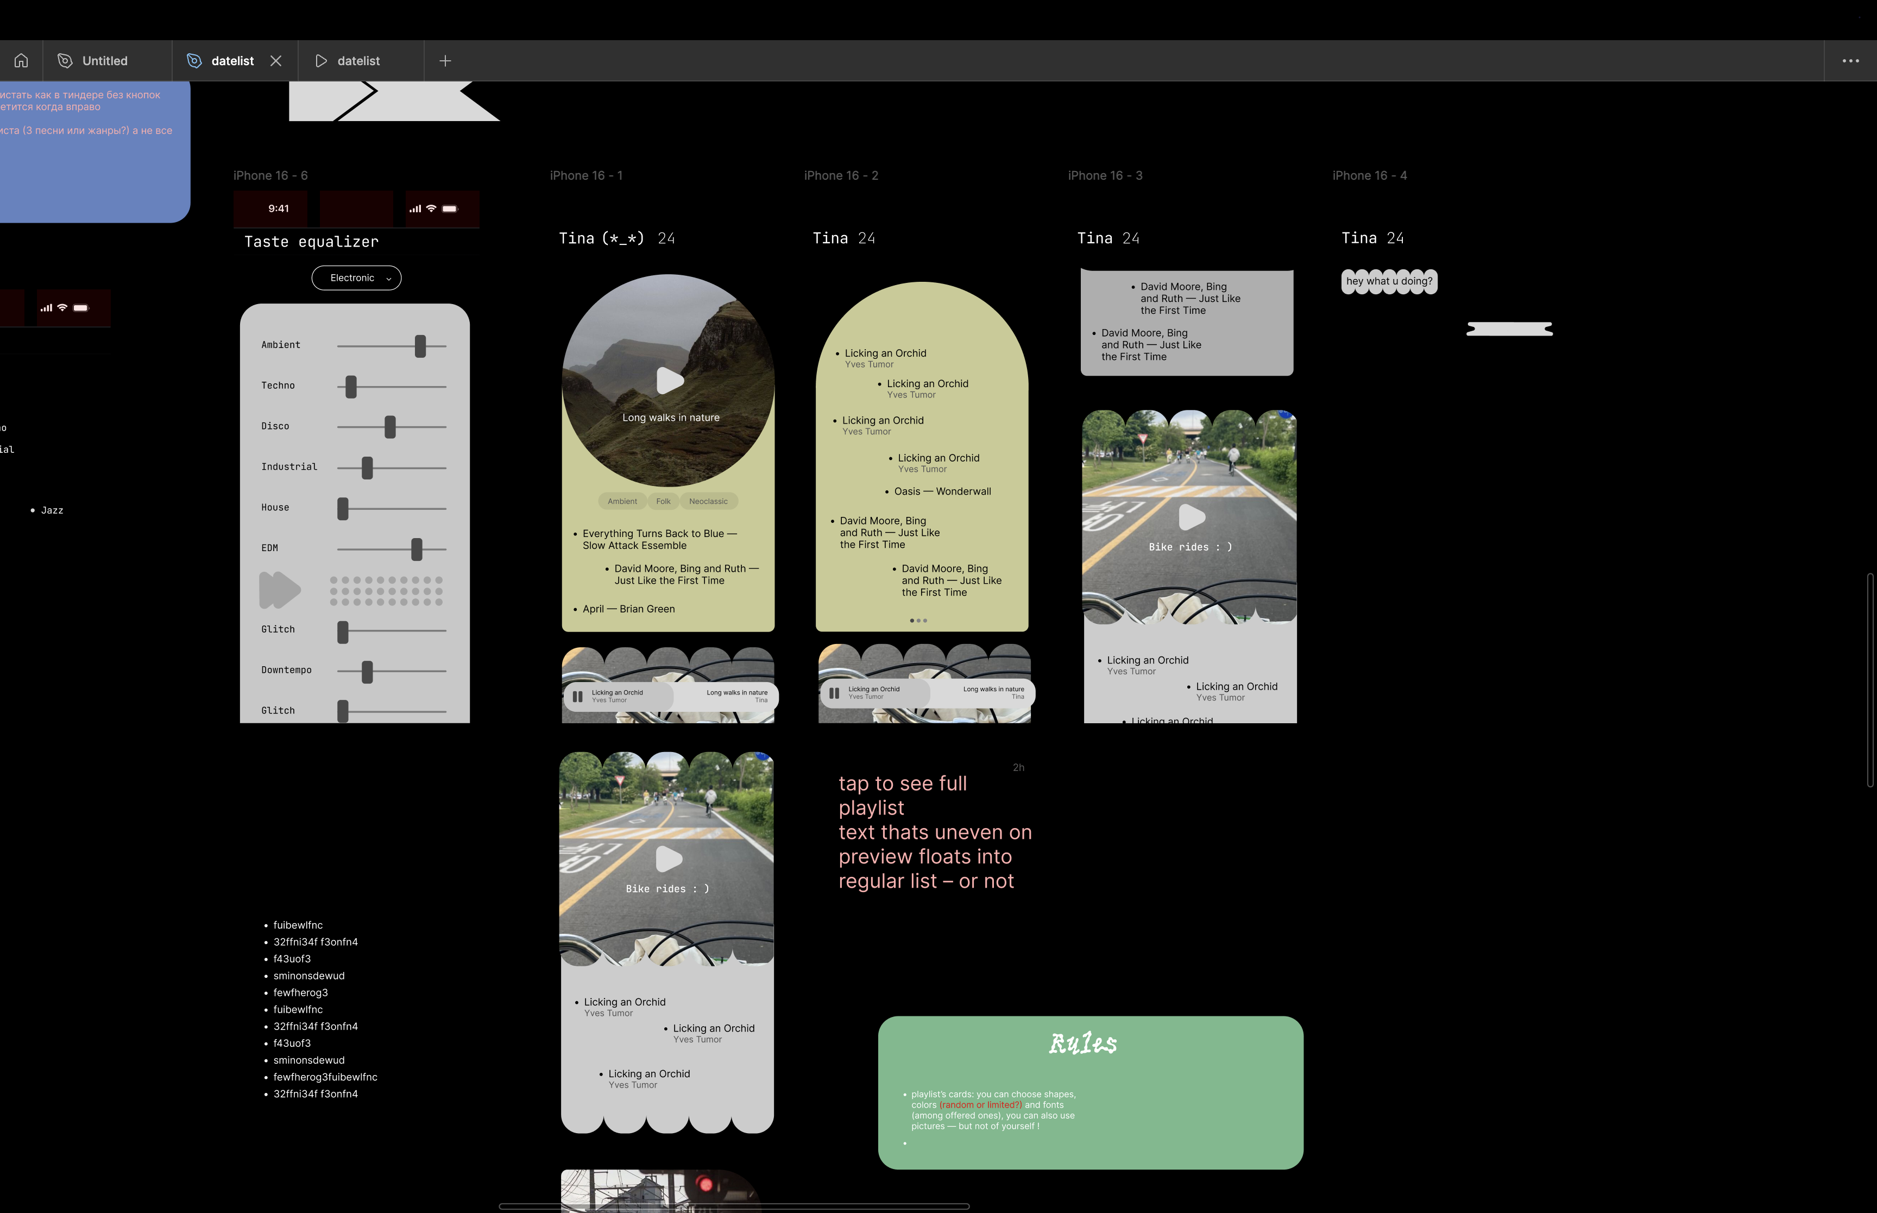Image resolution: width=1877 pixels, height=1213 pixels.
Task: Close the active datelist tab
Action: (x=276, y=61)
